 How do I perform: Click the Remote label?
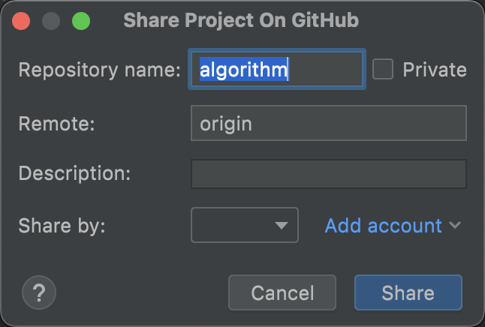pyautogui.click(x=57, y=123)
